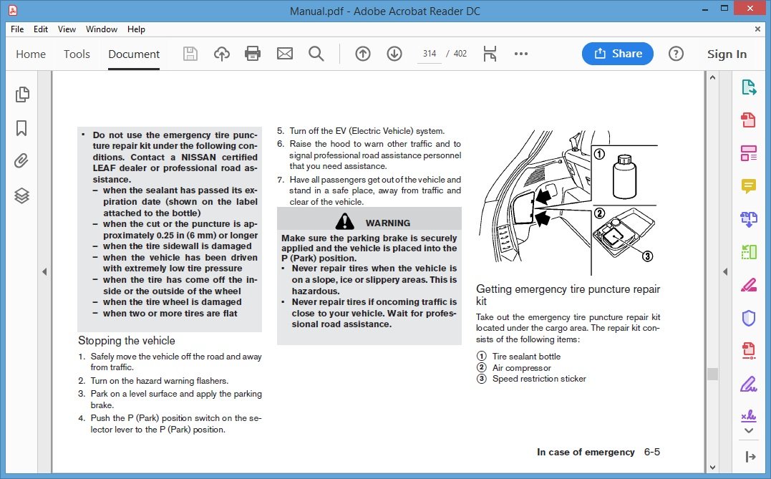
Task: Open Protect shield tool
Action: [749, 318]
